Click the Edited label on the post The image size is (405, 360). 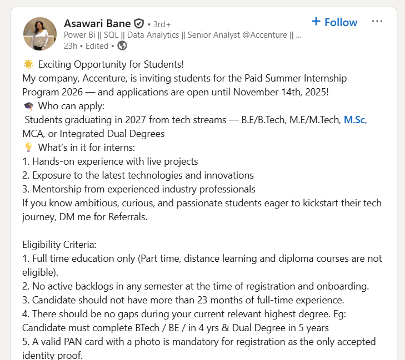click(97, 45)
